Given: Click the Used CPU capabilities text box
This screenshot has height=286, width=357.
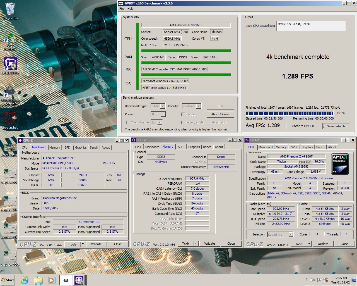Looking at the screenshot, I should [x=311, y=26].
